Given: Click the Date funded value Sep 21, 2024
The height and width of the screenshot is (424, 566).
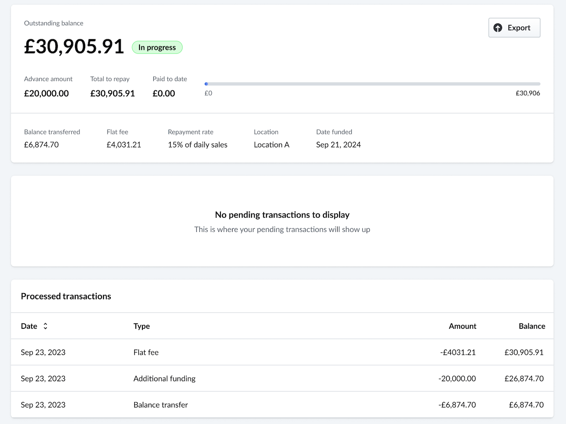Looking at the screenshot, I should 338,145.
